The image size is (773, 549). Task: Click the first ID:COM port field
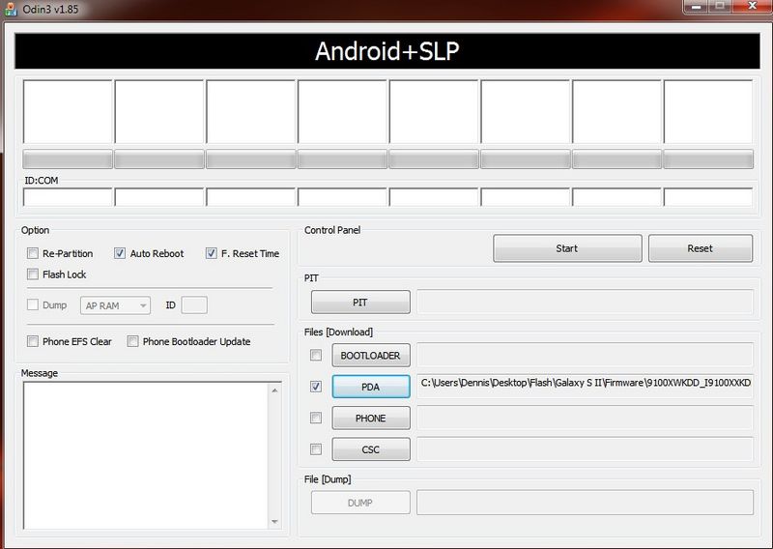(68, 197)
